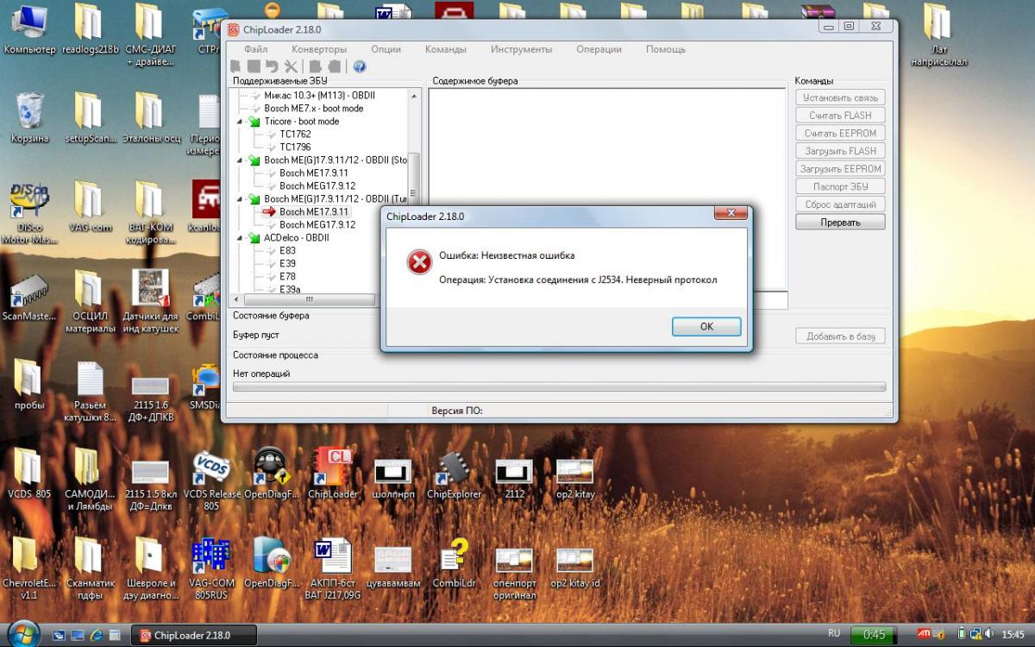The image size is (1035, 647).
Task: Open the DISco Motor desktop shortcut
Action: [x=29, y=213]
